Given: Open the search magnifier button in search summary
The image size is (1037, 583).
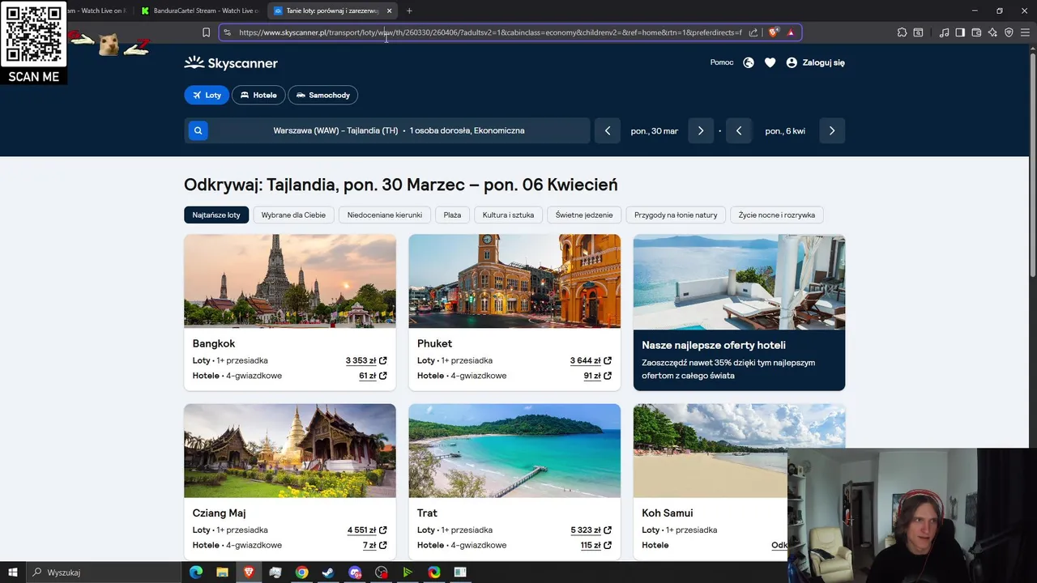Looking at the screenshot, I should (x=198, y=130).
